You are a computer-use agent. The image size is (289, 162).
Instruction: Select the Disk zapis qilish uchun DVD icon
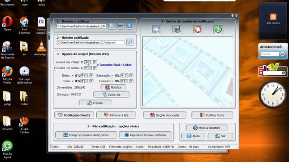tap(24, 75)
